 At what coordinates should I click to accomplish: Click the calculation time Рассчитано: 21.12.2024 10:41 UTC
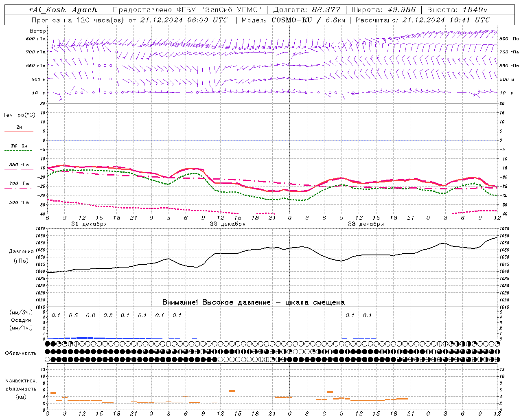423,20
